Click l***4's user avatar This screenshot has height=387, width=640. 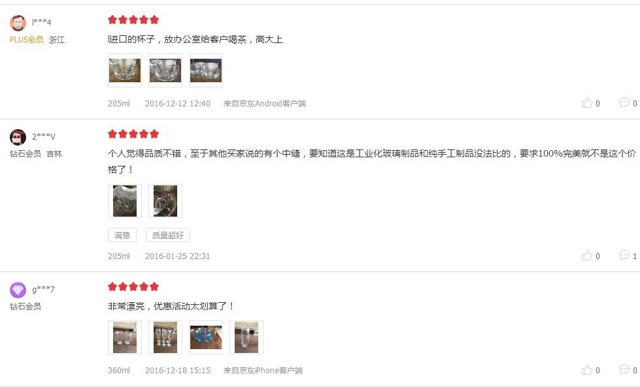click(x=18, y=23)
